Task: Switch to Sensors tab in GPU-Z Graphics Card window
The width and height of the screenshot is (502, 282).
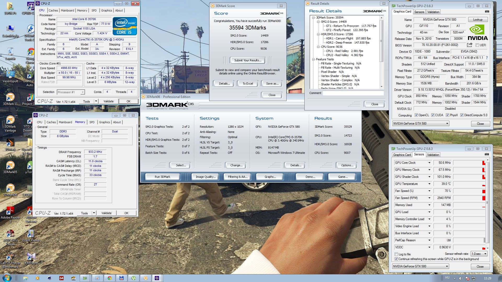Action: (x=419, y=12)
